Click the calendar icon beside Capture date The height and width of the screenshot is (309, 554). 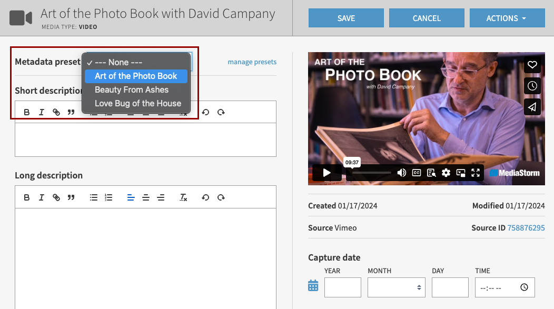313,286
